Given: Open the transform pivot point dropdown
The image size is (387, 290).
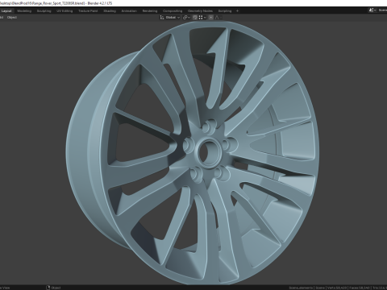Looking at the screenshot, I should [x=186, y=18].
